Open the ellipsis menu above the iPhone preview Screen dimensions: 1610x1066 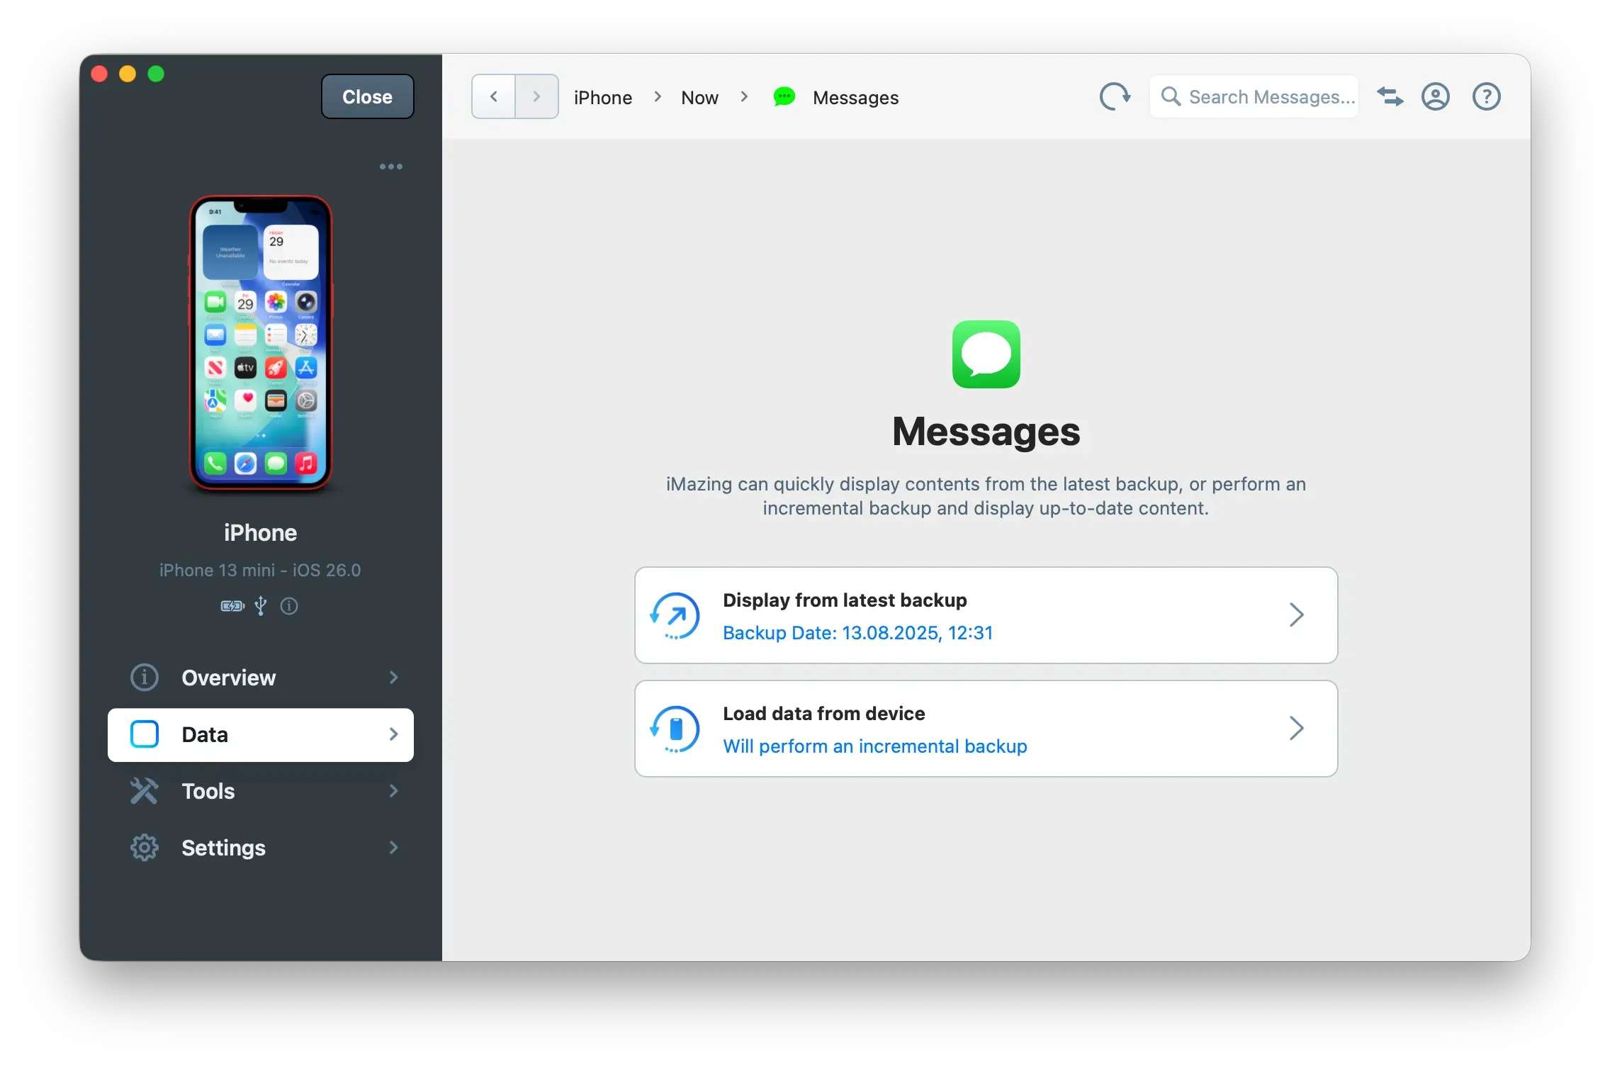[390, 167]
